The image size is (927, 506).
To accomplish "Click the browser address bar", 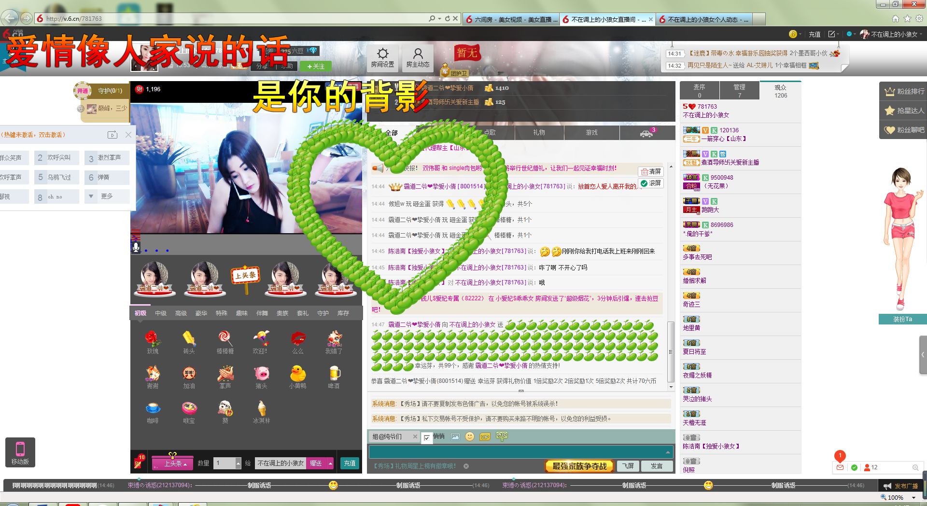I will pos(232,19).
